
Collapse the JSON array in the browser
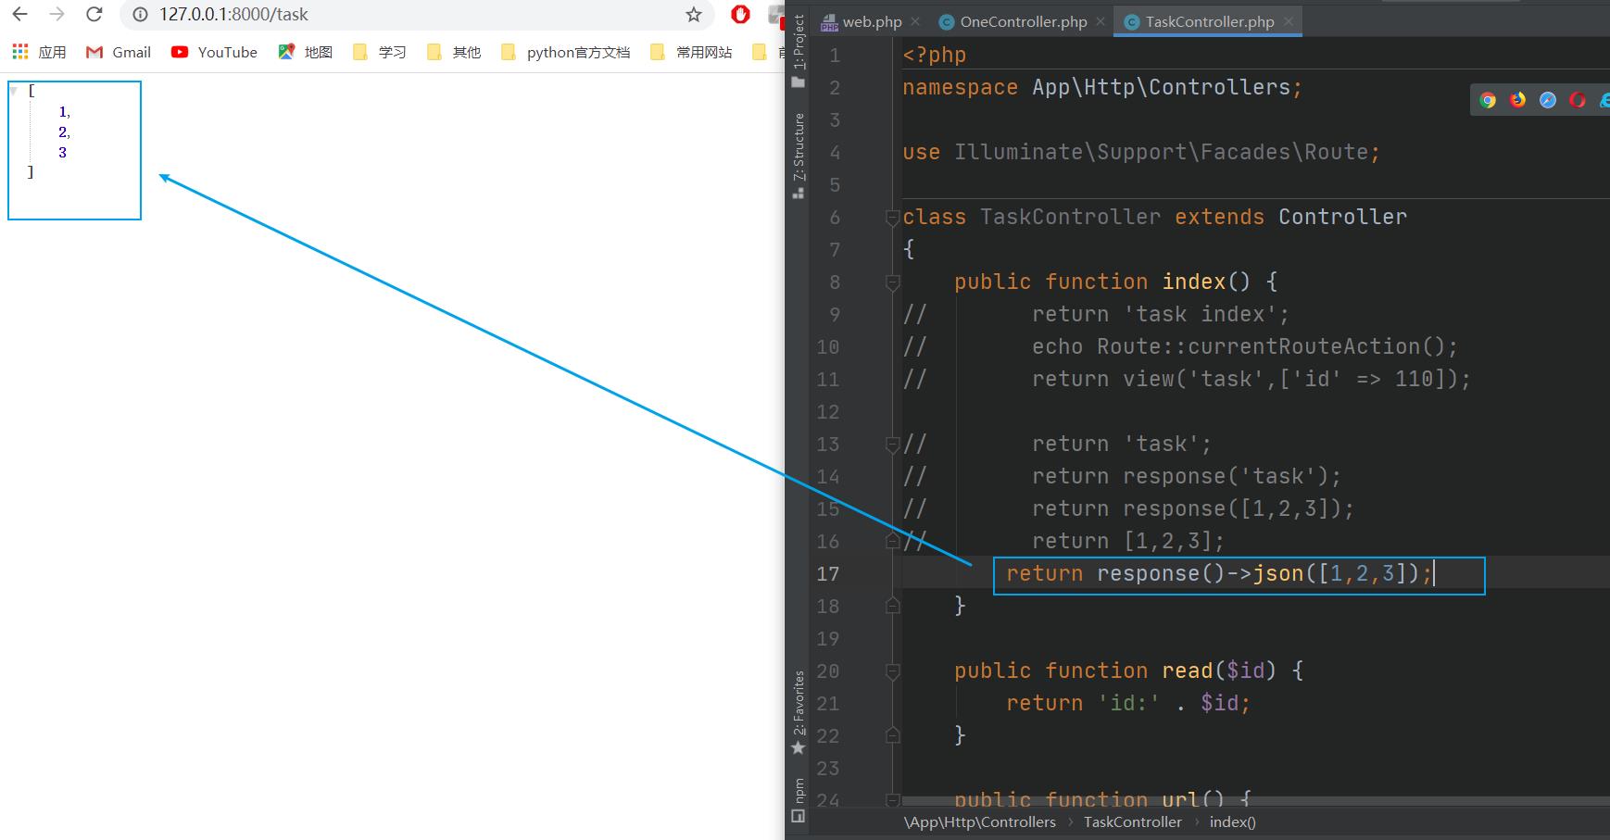click(14, 91)
